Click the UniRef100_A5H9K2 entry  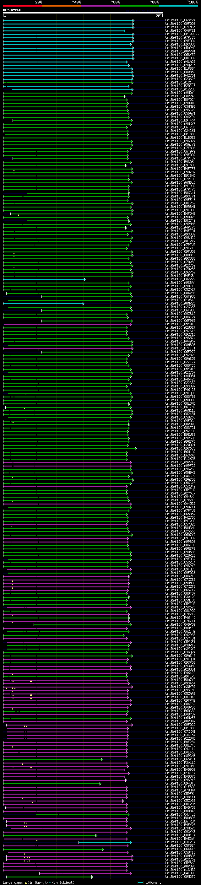click(180, 473)
